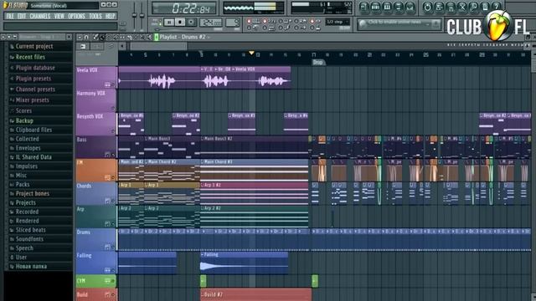536x301 pixels.
Task: Open the 1/2 step snap dropdown
Action: point(338,22)
